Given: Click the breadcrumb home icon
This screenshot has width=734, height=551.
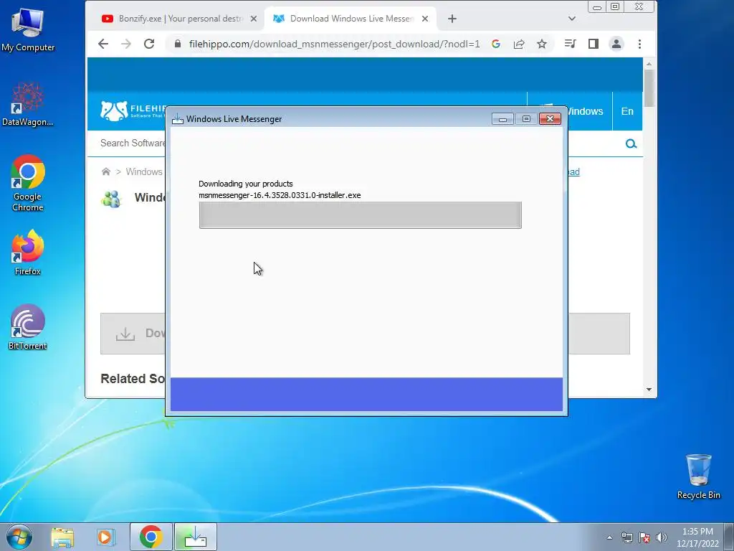Looking at the screenshot, I should click(x=106, y=171).
